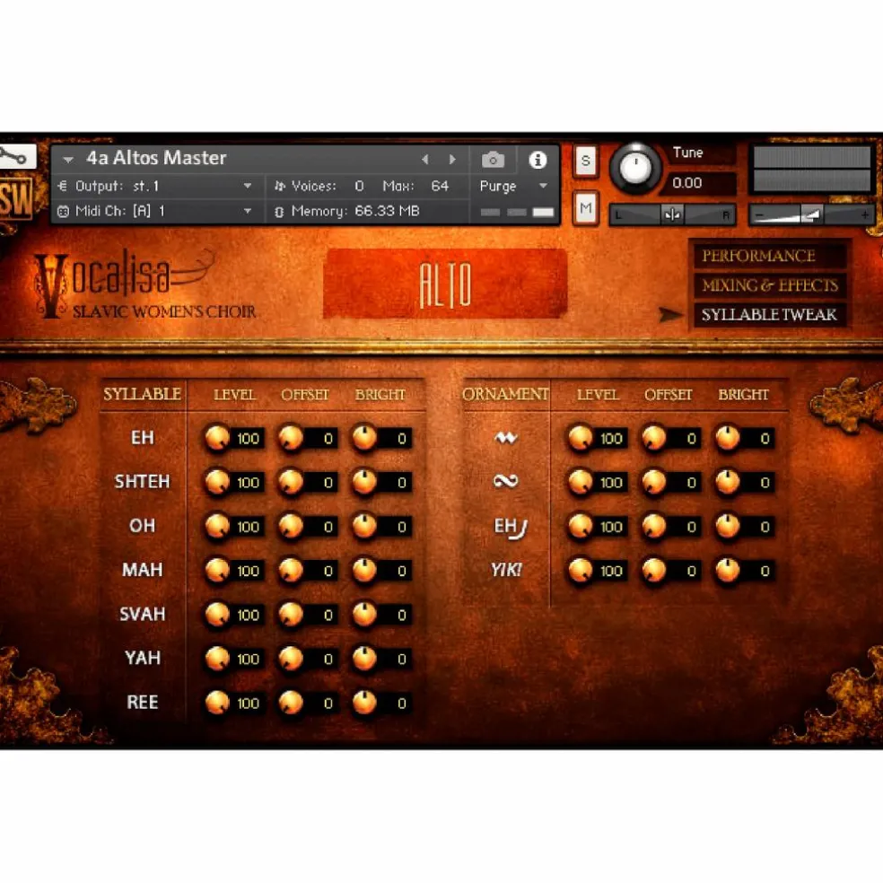
Task: Click the turn ornament Level knob
Action: click(581, 482)
